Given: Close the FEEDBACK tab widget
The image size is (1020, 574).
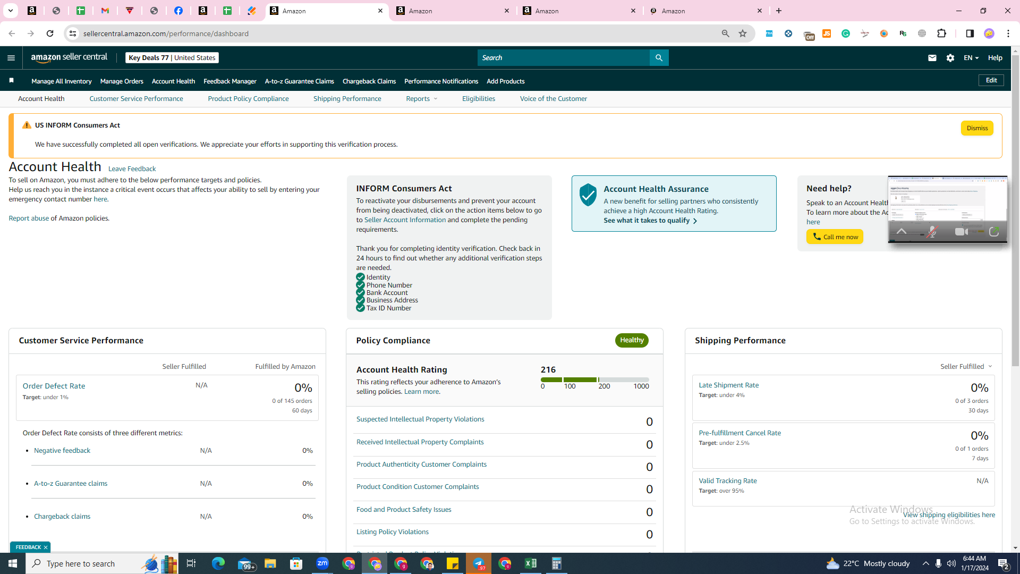Looking at the screenshot, I should tap(46, 547).
